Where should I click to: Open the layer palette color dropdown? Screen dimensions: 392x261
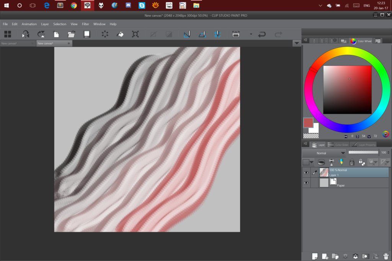pos(308,162)
